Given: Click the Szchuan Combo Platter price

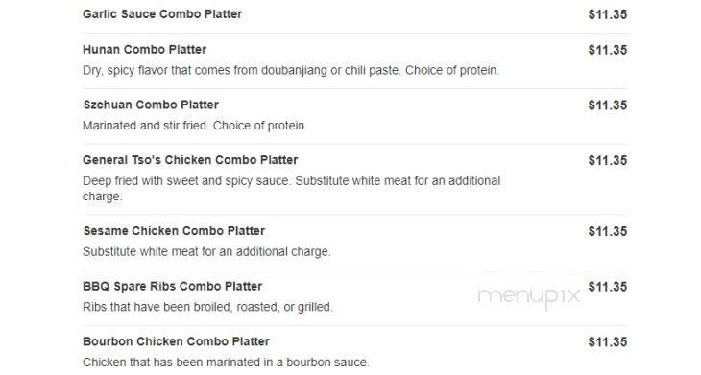Looking at the screenshot, I should (x=608, y=105).
